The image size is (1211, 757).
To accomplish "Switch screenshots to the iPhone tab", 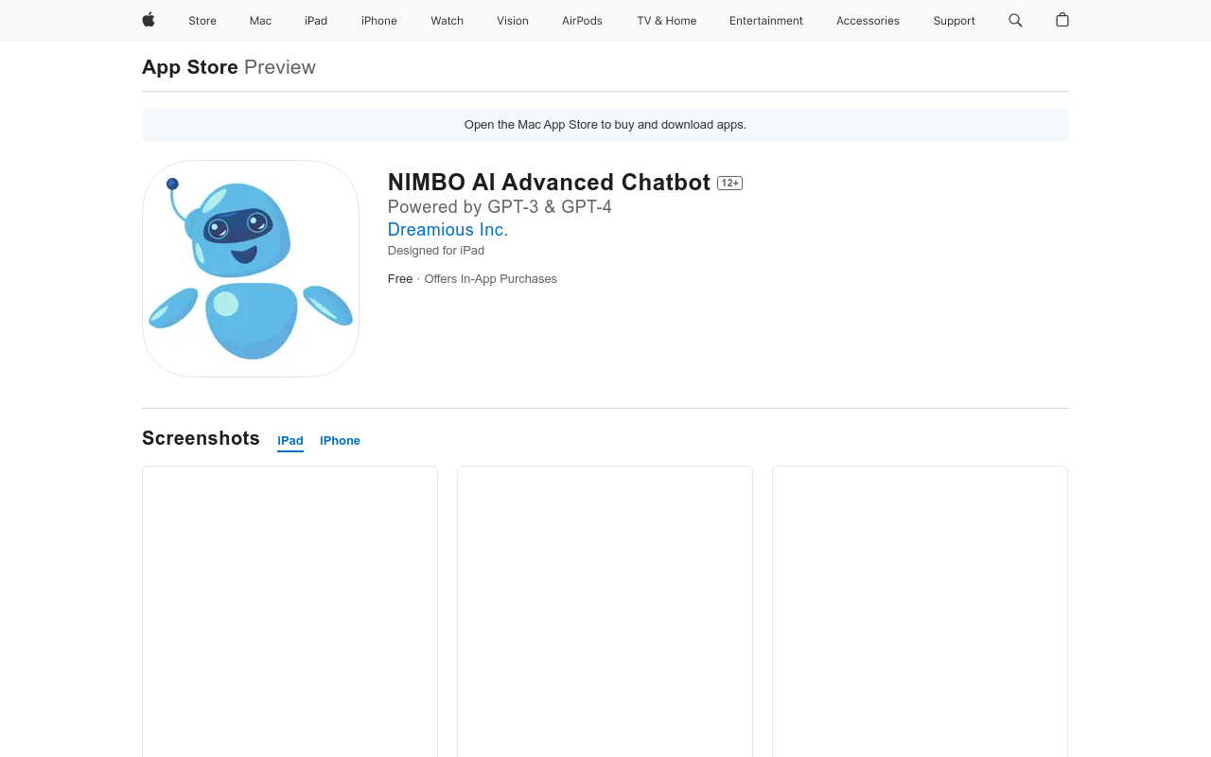I will coord(340,439).
